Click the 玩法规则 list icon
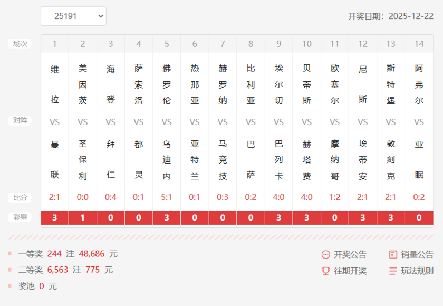443x306 pixels. click(392, 271)
